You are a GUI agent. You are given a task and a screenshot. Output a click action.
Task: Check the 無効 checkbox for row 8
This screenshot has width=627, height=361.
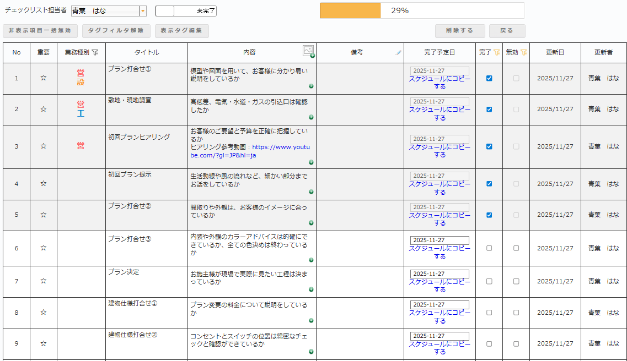click(x=516, y=313)
